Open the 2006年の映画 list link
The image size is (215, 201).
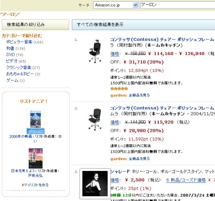21,136
